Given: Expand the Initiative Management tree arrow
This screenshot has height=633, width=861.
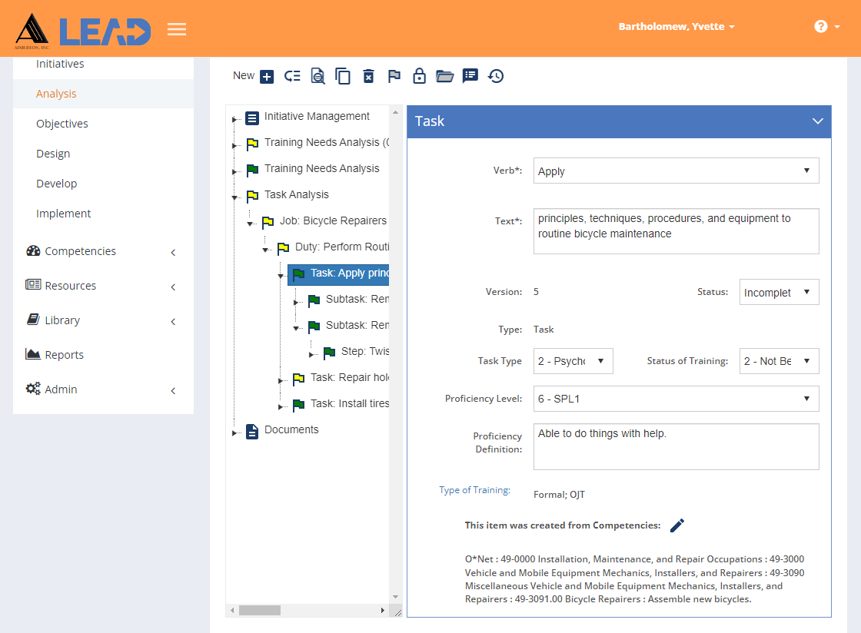Looking at the screenshot, I should [x=234, y=120].
